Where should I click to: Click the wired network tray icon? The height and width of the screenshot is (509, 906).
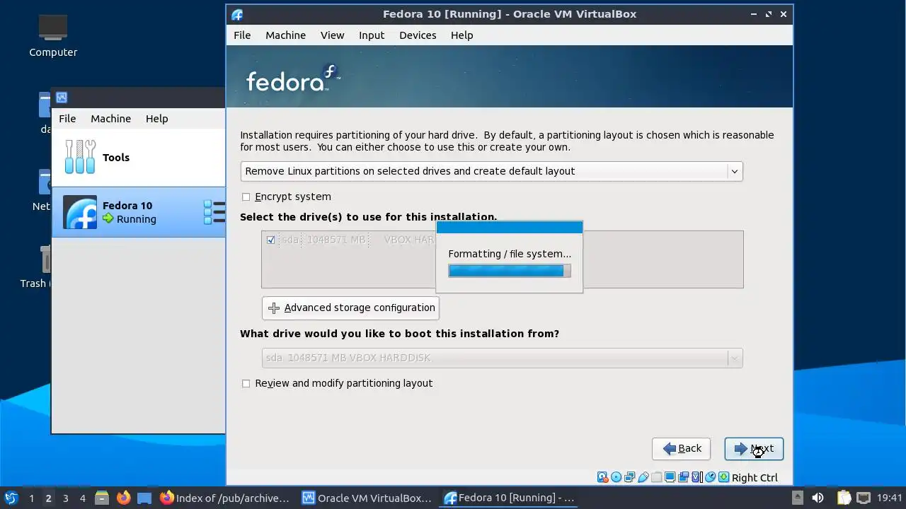[x=864, y=498]
